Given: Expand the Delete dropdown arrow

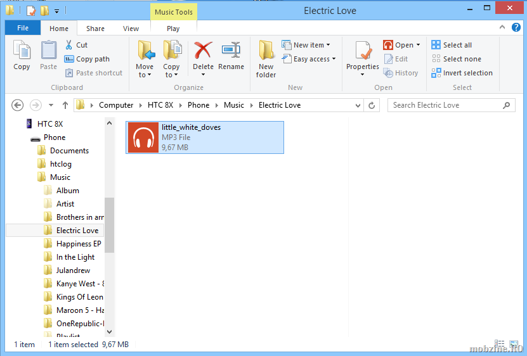Looking at the screenshot, I should pos(203,75).
